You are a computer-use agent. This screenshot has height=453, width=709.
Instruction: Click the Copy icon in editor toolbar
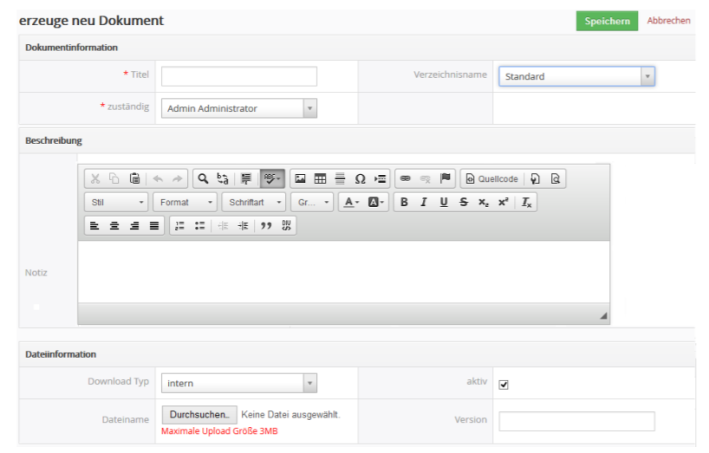coord(114,178)
